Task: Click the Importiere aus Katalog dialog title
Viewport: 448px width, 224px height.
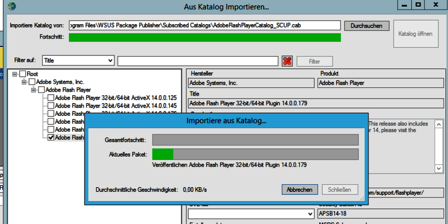Action: [x=226, y=120]
